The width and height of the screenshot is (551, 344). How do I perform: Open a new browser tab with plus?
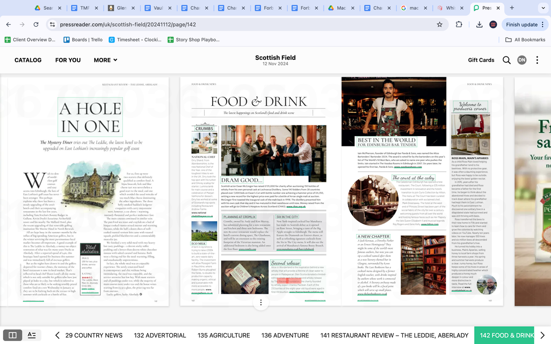[512, 8]
